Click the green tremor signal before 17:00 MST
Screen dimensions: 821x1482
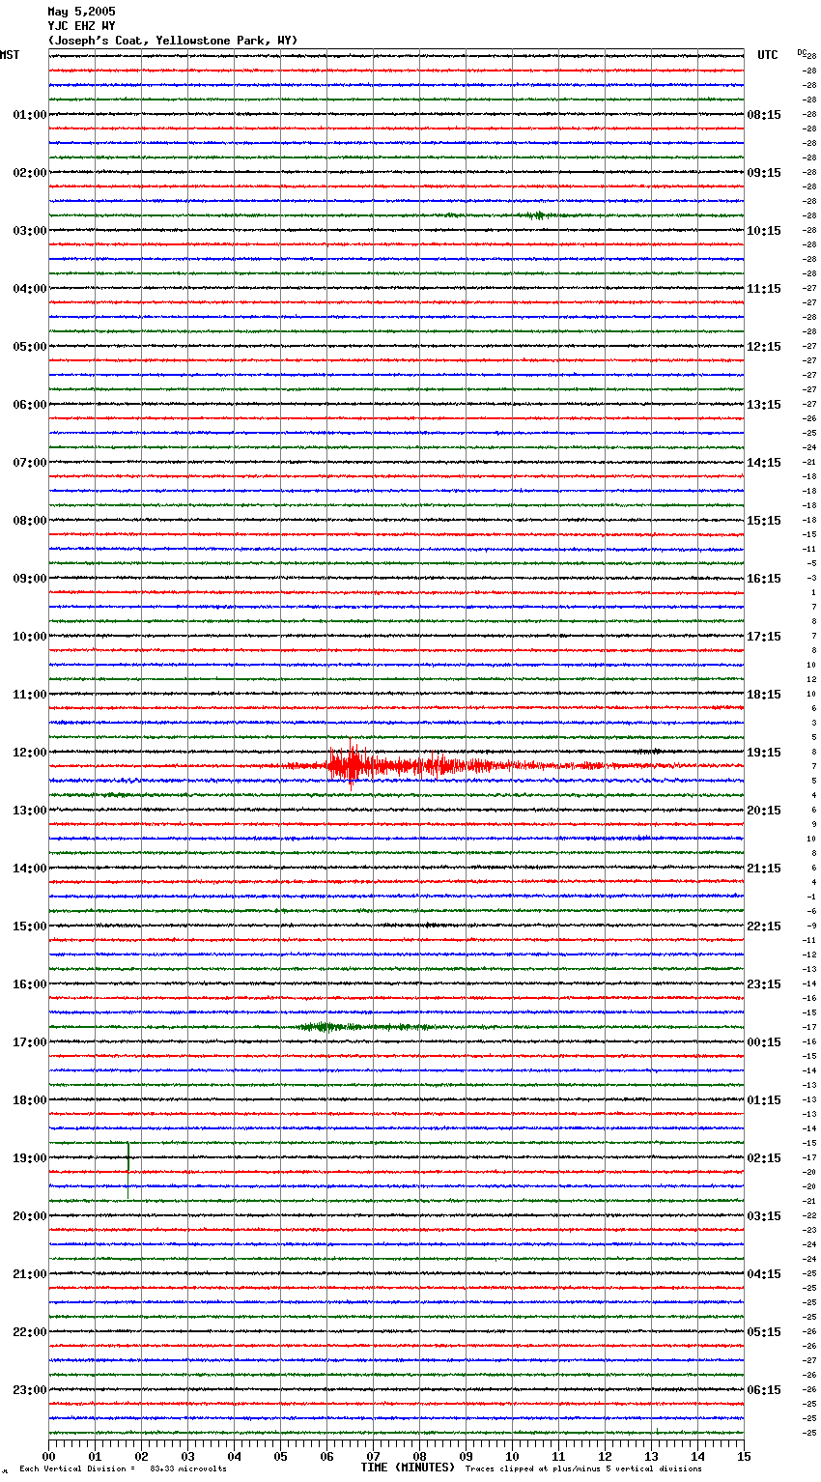point(365,1027)
